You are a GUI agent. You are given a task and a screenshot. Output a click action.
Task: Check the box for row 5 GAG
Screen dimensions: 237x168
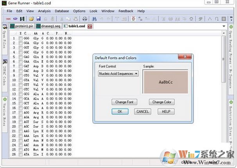tap(20, 57)
